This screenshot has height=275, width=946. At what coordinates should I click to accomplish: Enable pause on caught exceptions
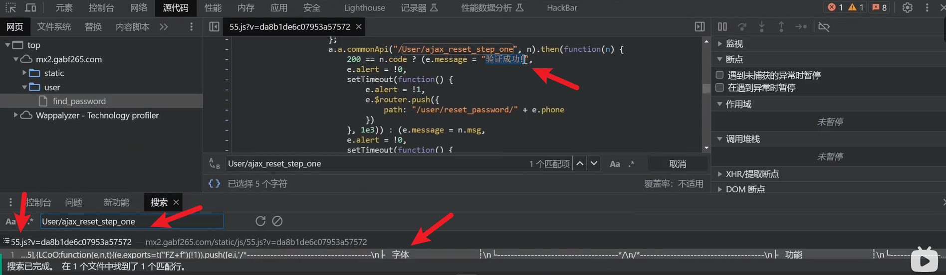(719, 88)
